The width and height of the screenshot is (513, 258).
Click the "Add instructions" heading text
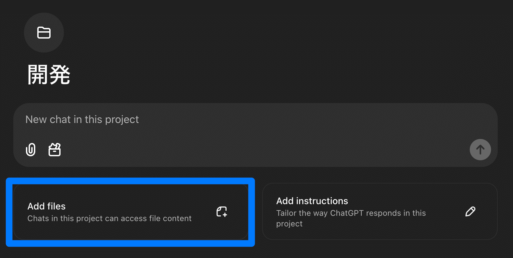tap(312, 201)
